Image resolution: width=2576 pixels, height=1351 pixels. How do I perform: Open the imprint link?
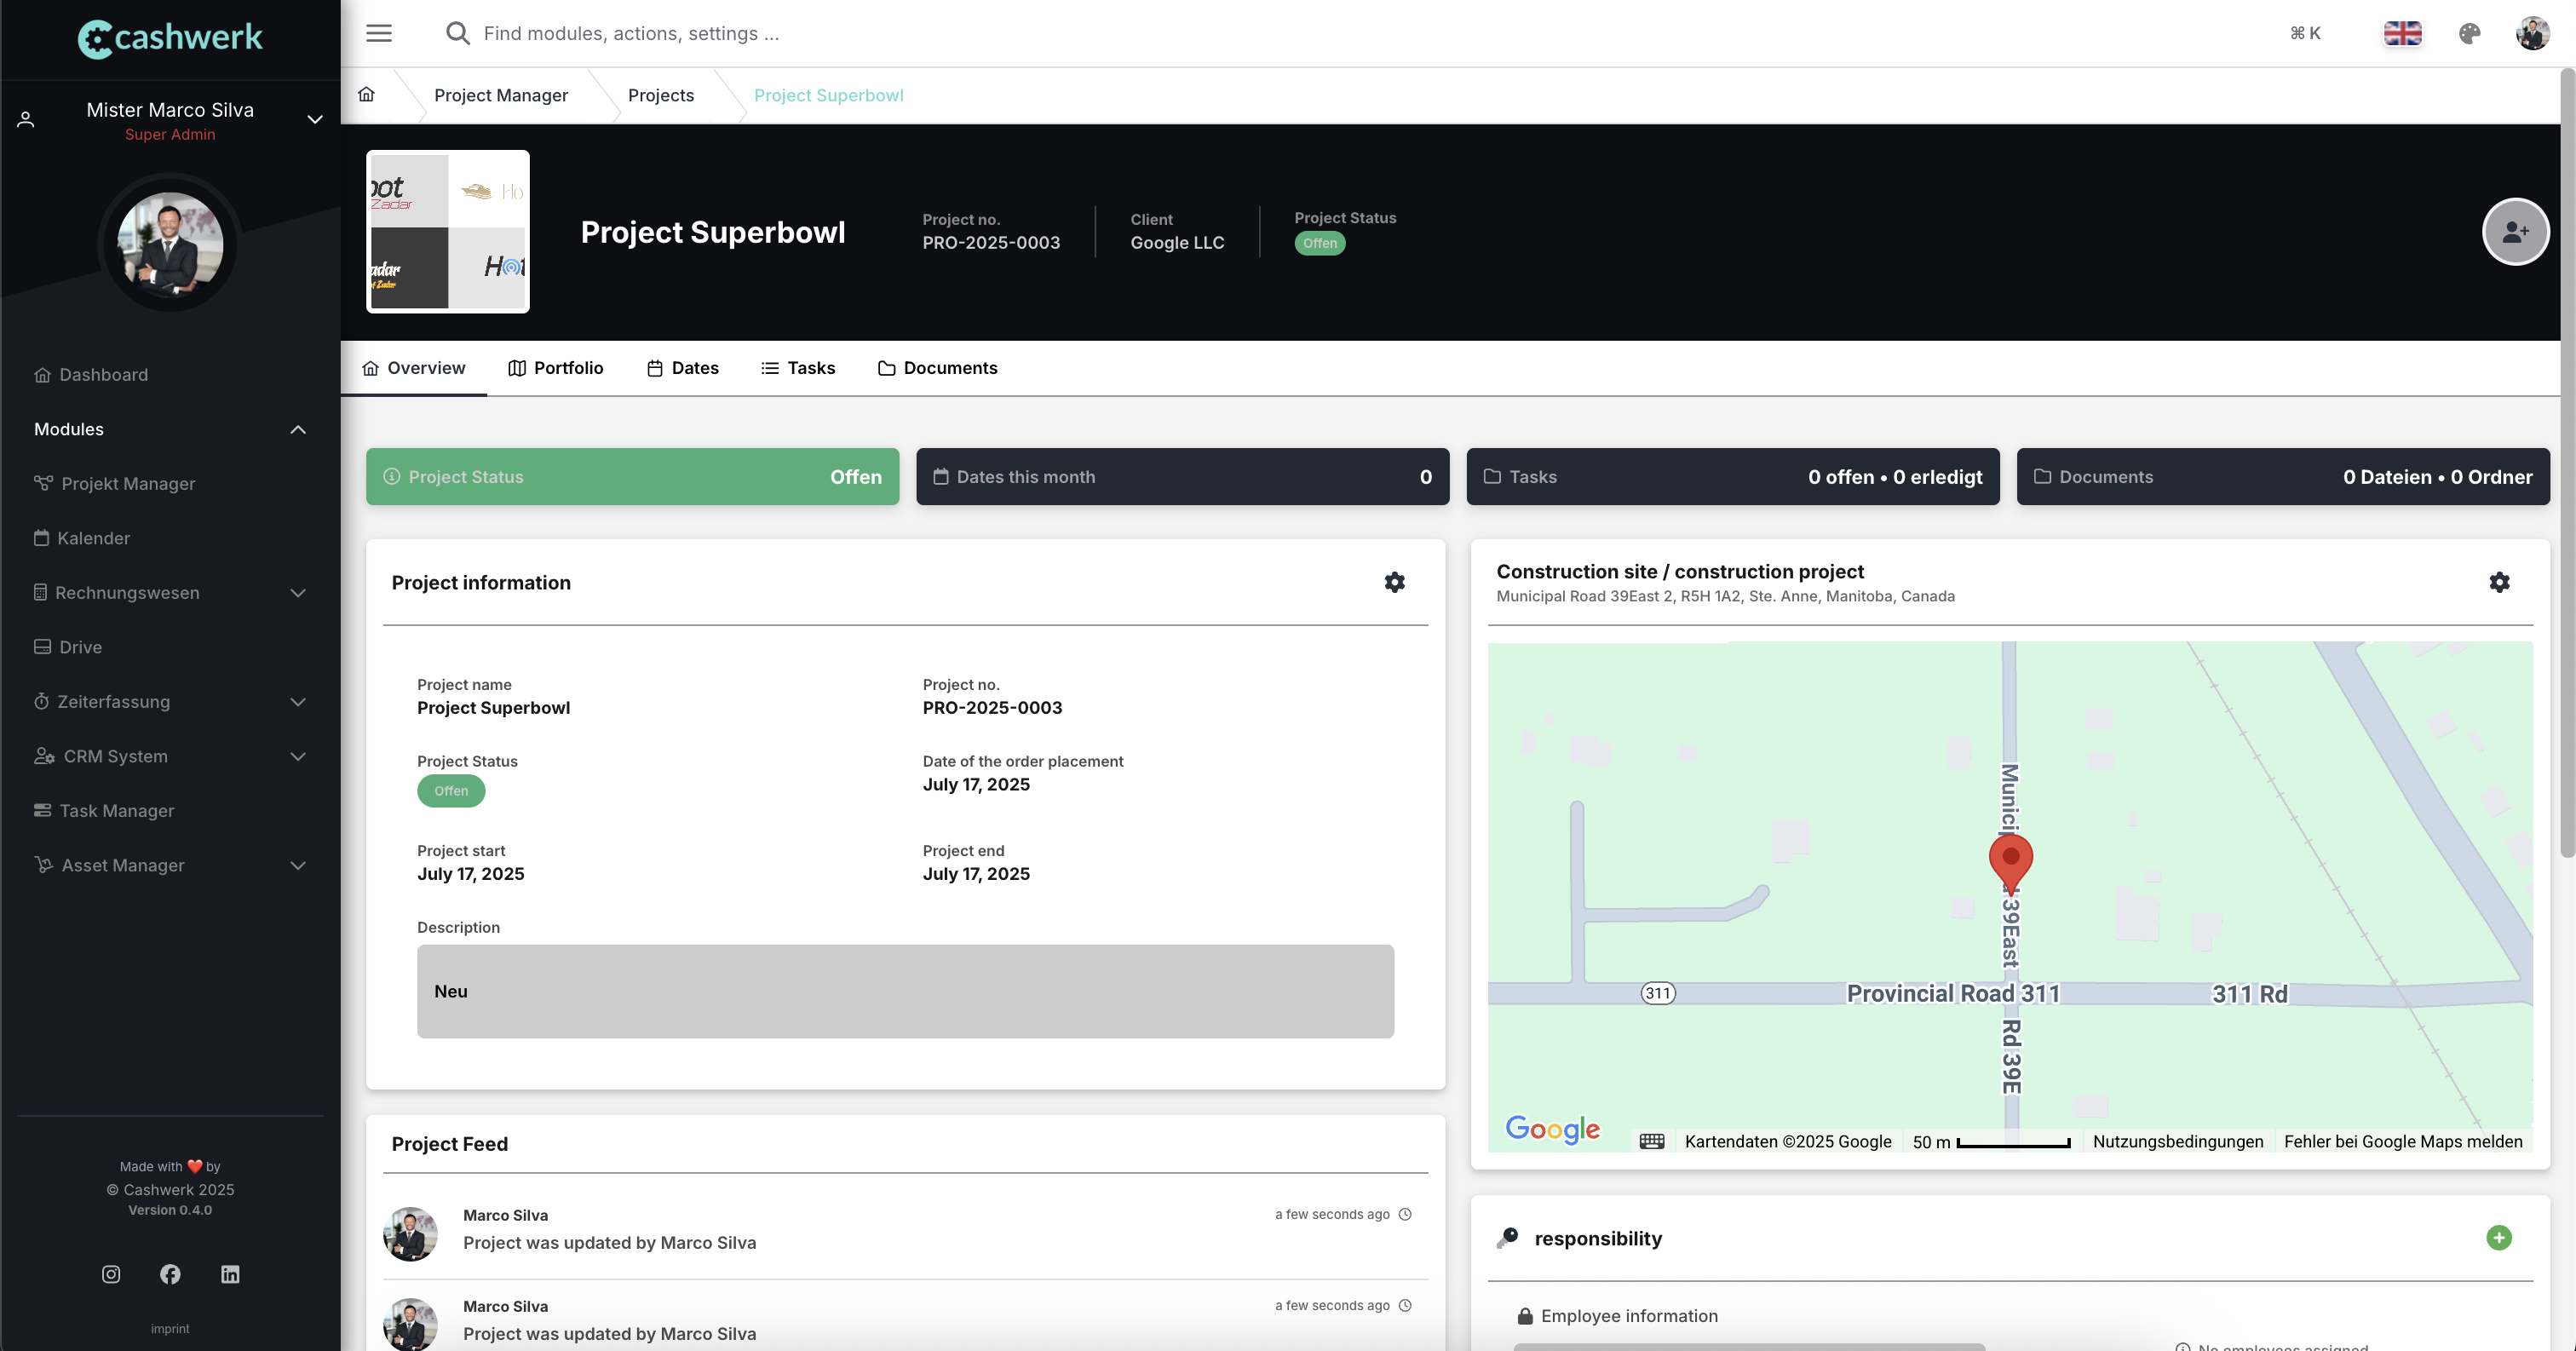point(170,1328)
